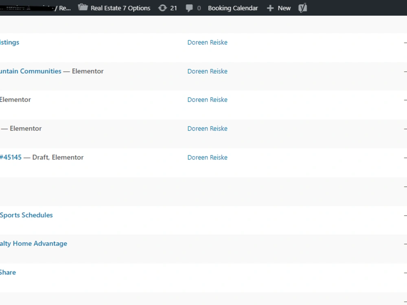Open the Realty Home Advantage page
The height and width of the screenshot is (305, 407).
(x=33, y=244)
